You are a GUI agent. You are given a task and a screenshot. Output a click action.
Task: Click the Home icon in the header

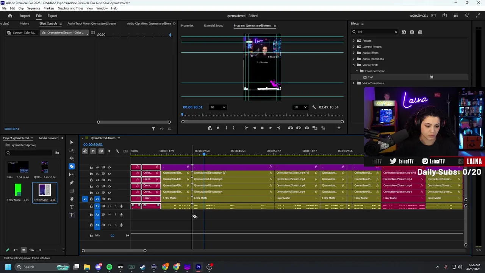point(10,16)
